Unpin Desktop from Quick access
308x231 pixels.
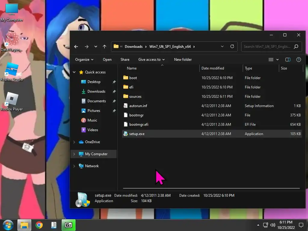pos(114,82)
